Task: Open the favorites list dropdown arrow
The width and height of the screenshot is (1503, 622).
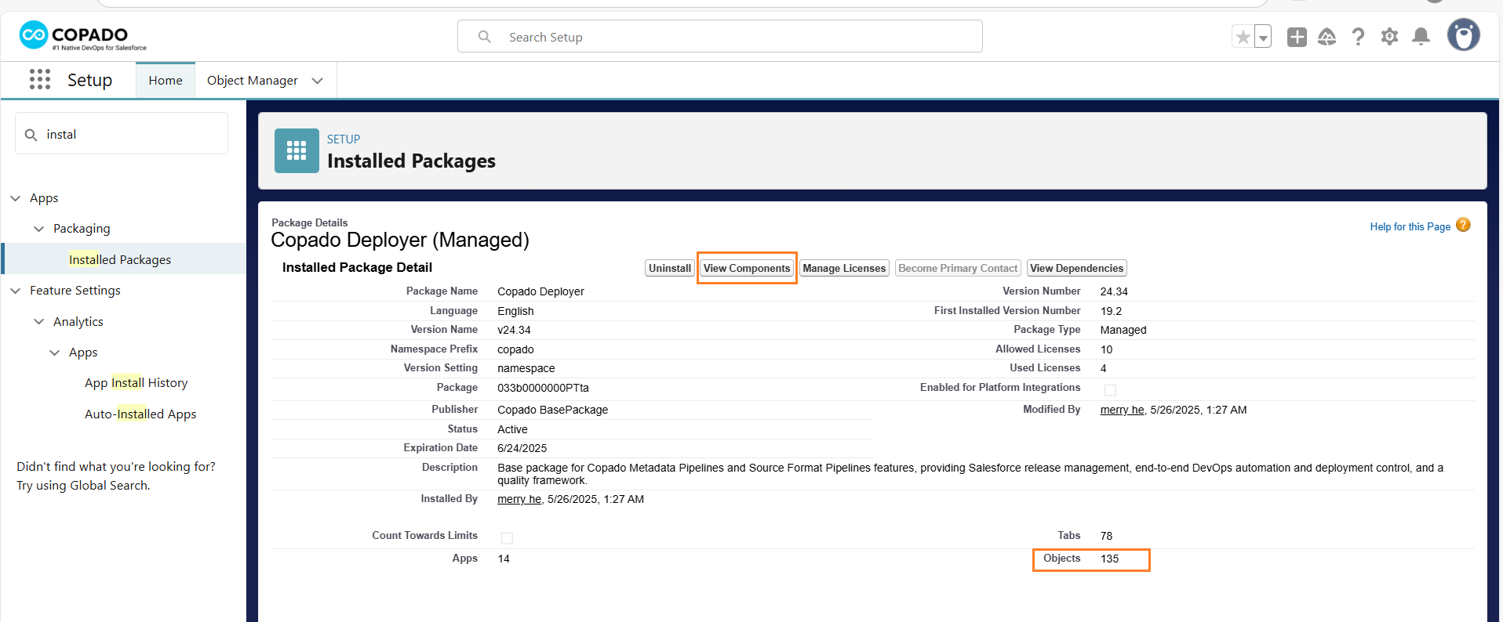Action: tap(1263, 37)
